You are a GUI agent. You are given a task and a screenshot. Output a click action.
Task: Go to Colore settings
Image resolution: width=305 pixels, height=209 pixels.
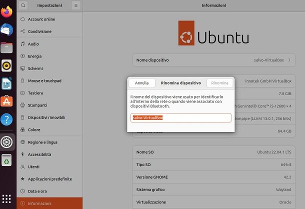(49, 129)
